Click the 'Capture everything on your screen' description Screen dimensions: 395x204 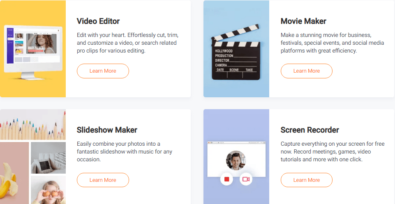click(x=333, y=152)
